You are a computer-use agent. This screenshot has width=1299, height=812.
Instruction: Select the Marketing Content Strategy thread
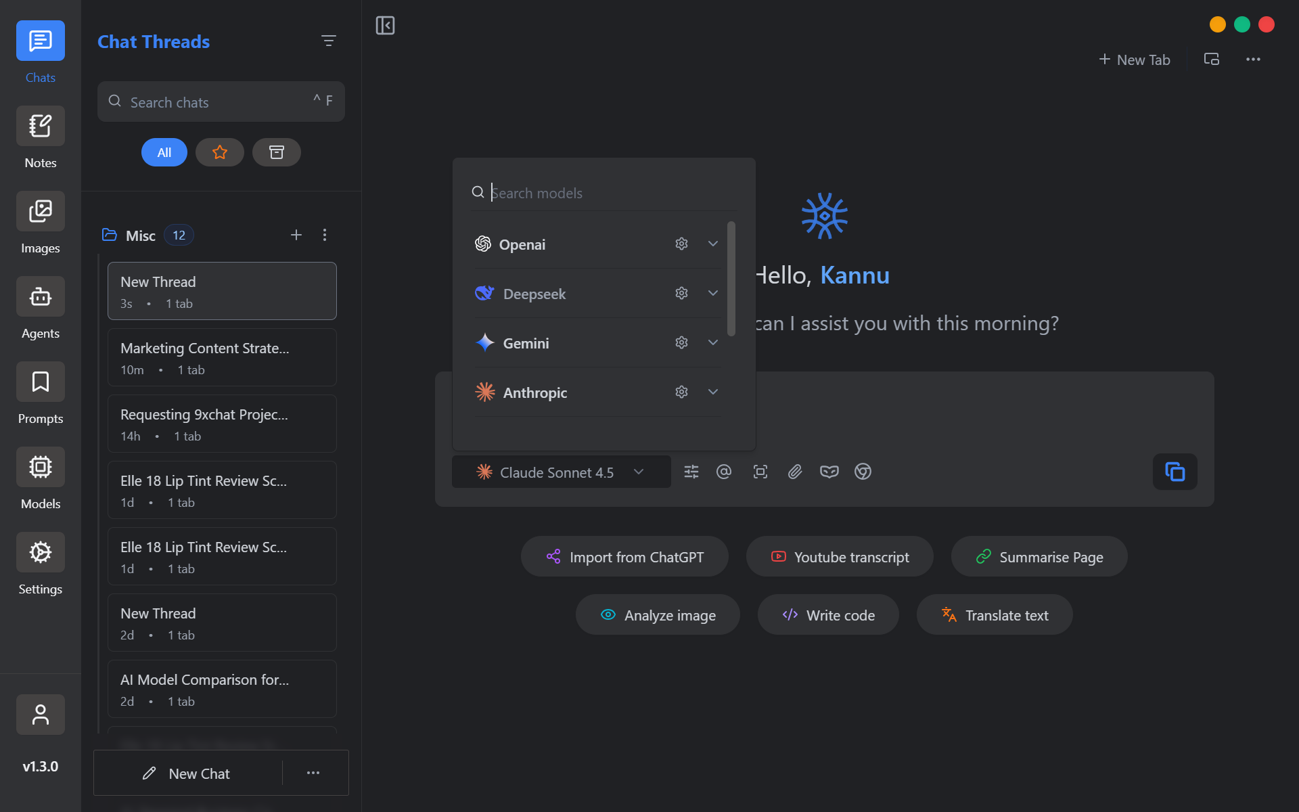(221, 357)
